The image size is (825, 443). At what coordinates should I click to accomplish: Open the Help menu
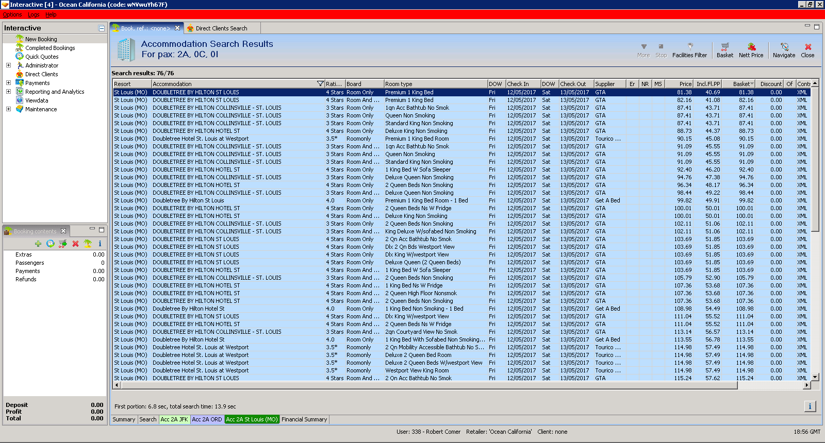click(x=51, y=14)
